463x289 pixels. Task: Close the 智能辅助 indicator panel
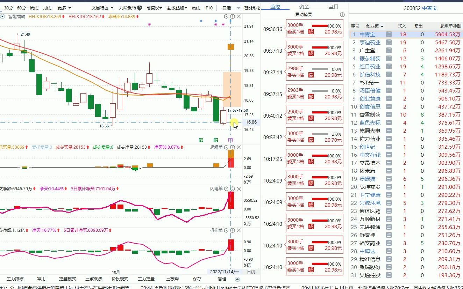pyautogui.click(x=239, y=16)
